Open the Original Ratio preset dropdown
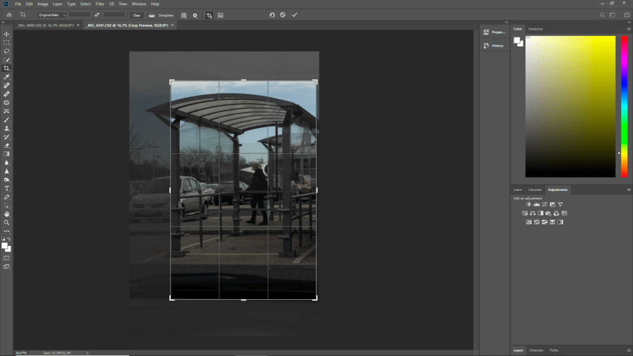The width and height of the screenshot is (633, 356). coord(51,15)
